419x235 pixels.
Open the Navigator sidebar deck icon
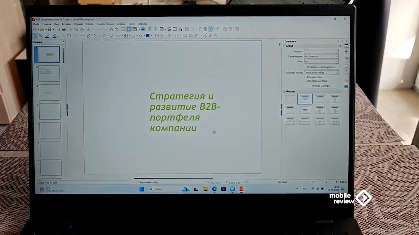pyautogui.click(x=346, y=63)
